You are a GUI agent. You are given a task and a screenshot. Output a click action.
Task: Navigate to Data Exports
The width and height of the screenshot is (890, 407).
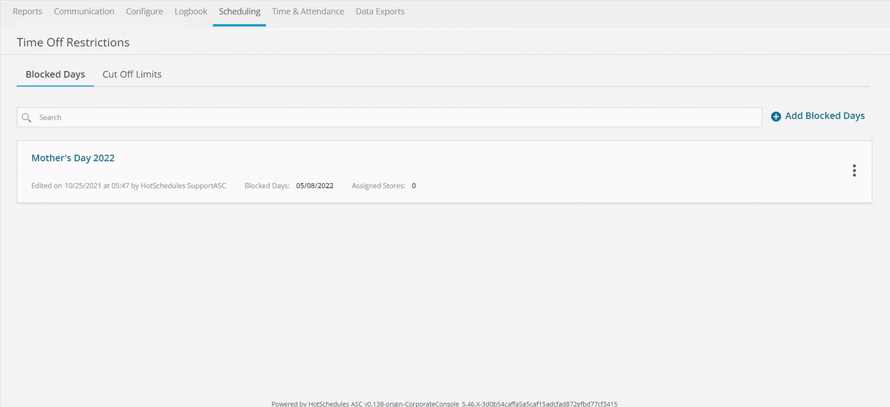(380, 12)
